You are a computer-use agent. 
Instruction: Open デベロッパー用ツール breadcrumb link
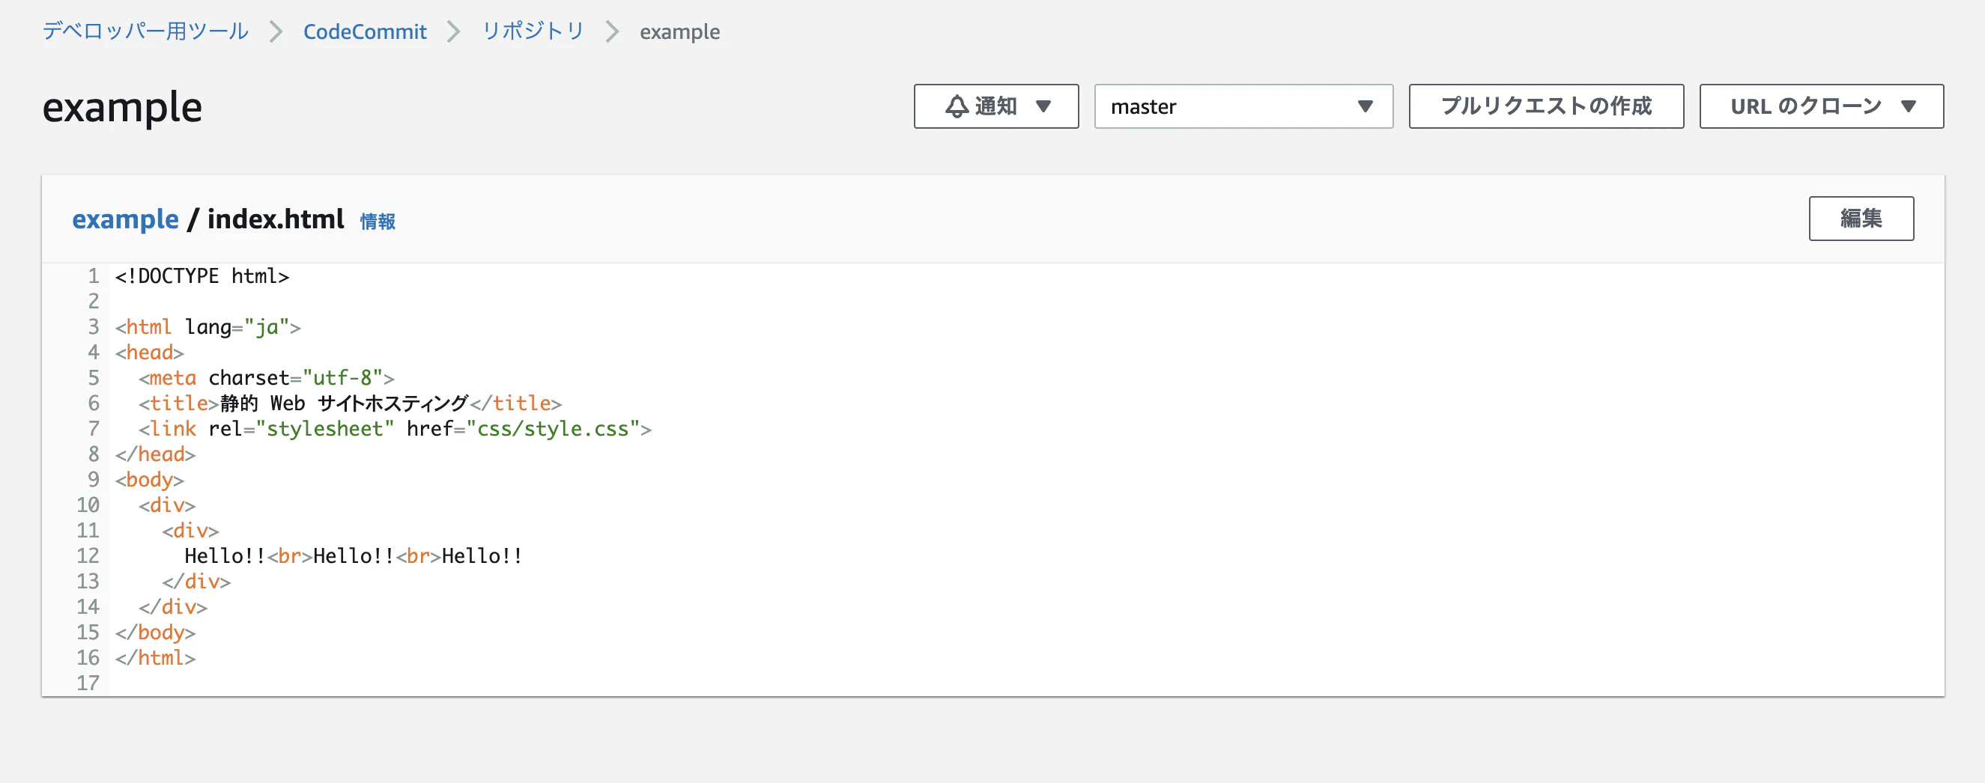(x=145, y=31)
